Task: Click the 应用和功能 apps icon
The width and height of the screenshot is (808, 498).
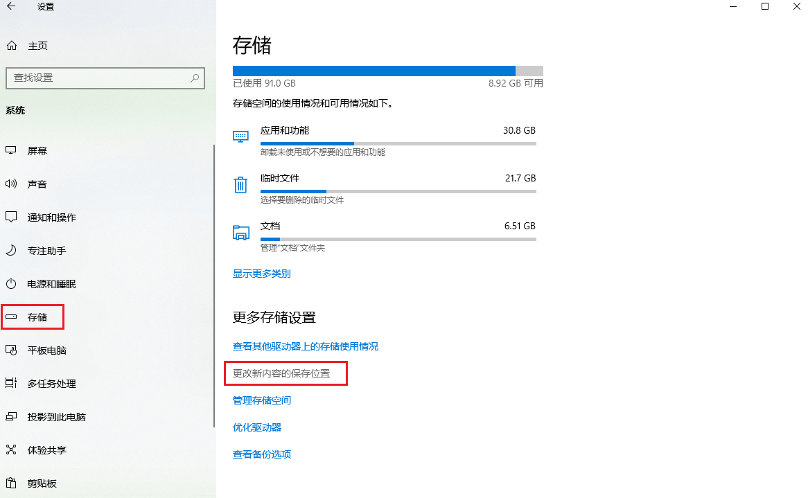Action: click(240, 136)
